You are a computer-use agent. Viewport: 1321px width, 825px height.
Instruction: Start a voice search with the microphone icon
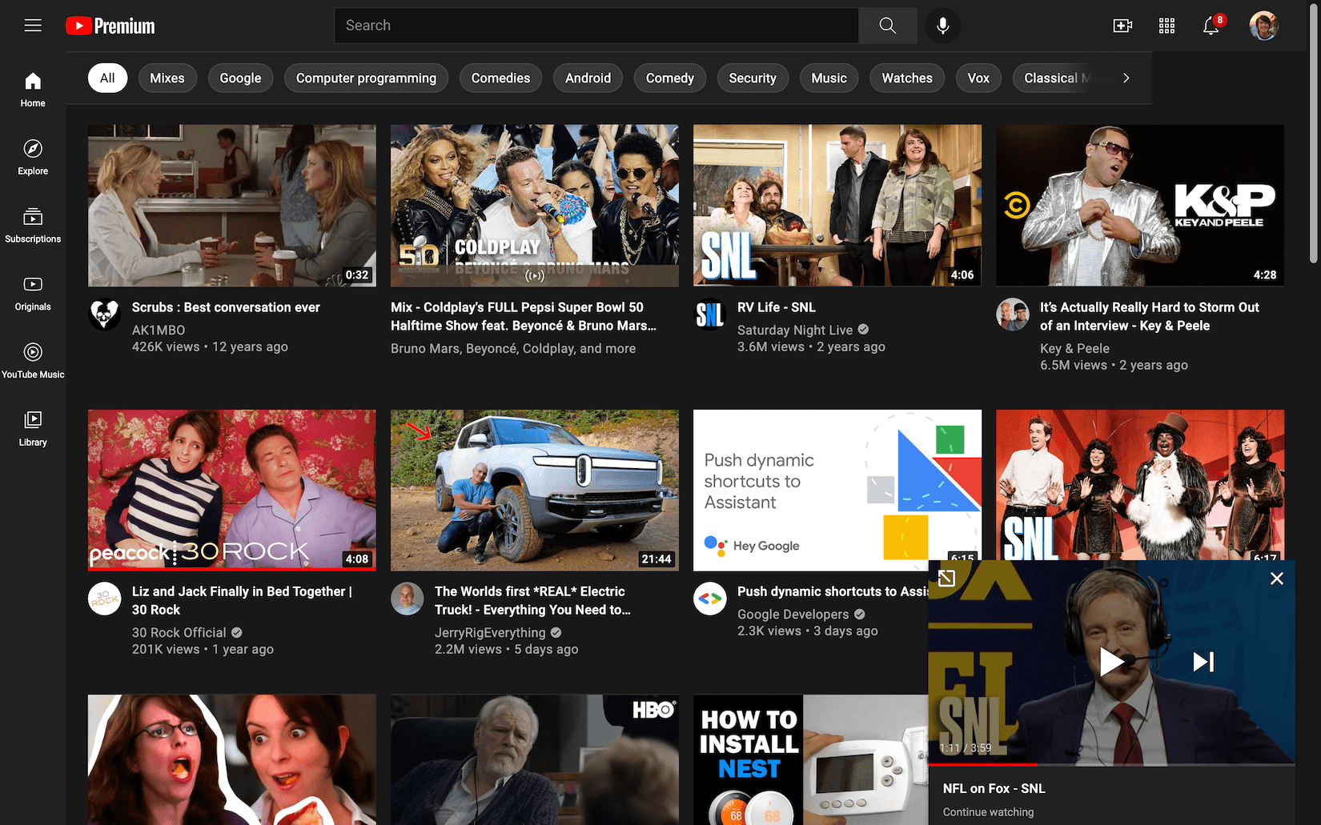tap(943, 26)
